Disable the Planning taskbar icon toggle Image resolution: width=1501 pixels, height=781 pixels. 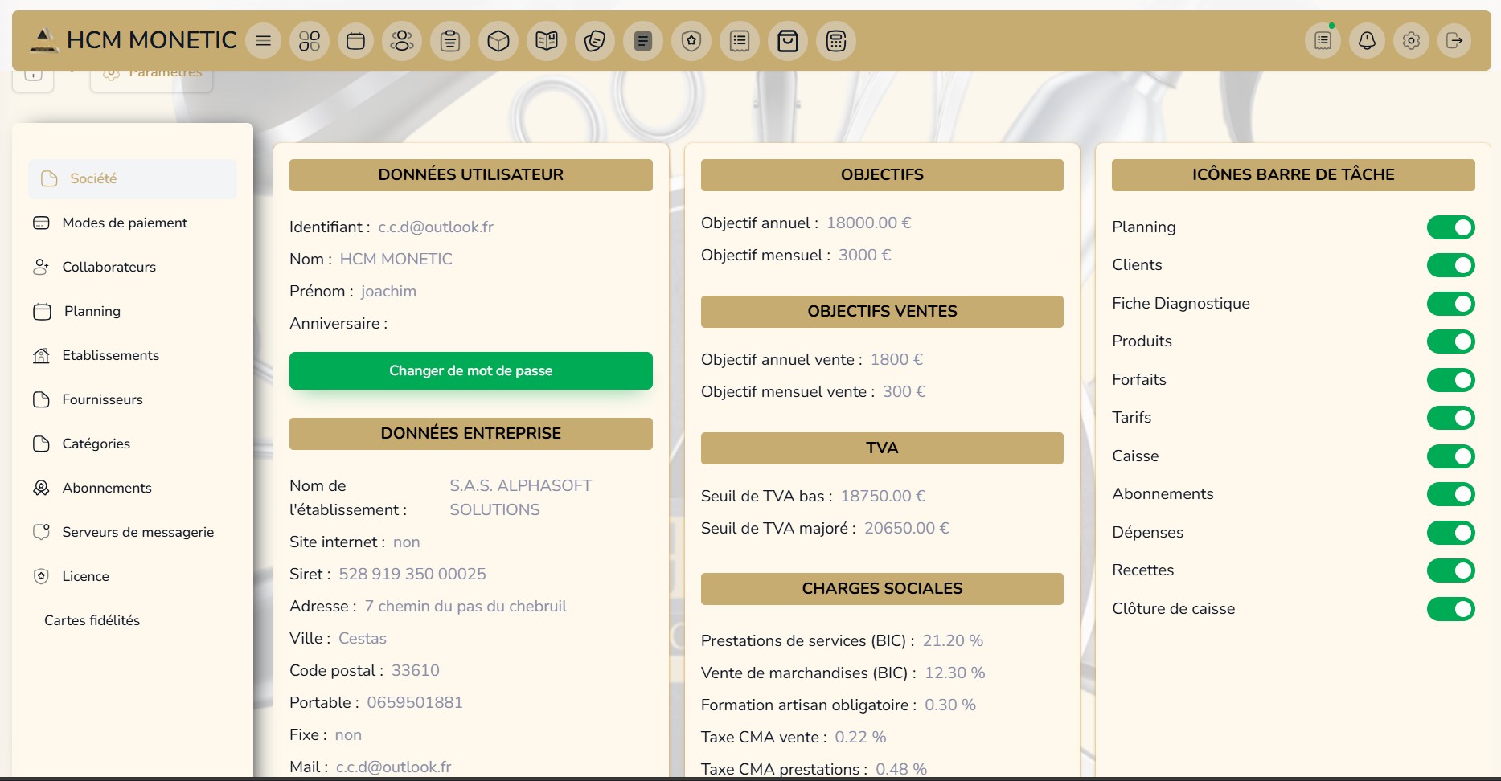coord(1450,227)
